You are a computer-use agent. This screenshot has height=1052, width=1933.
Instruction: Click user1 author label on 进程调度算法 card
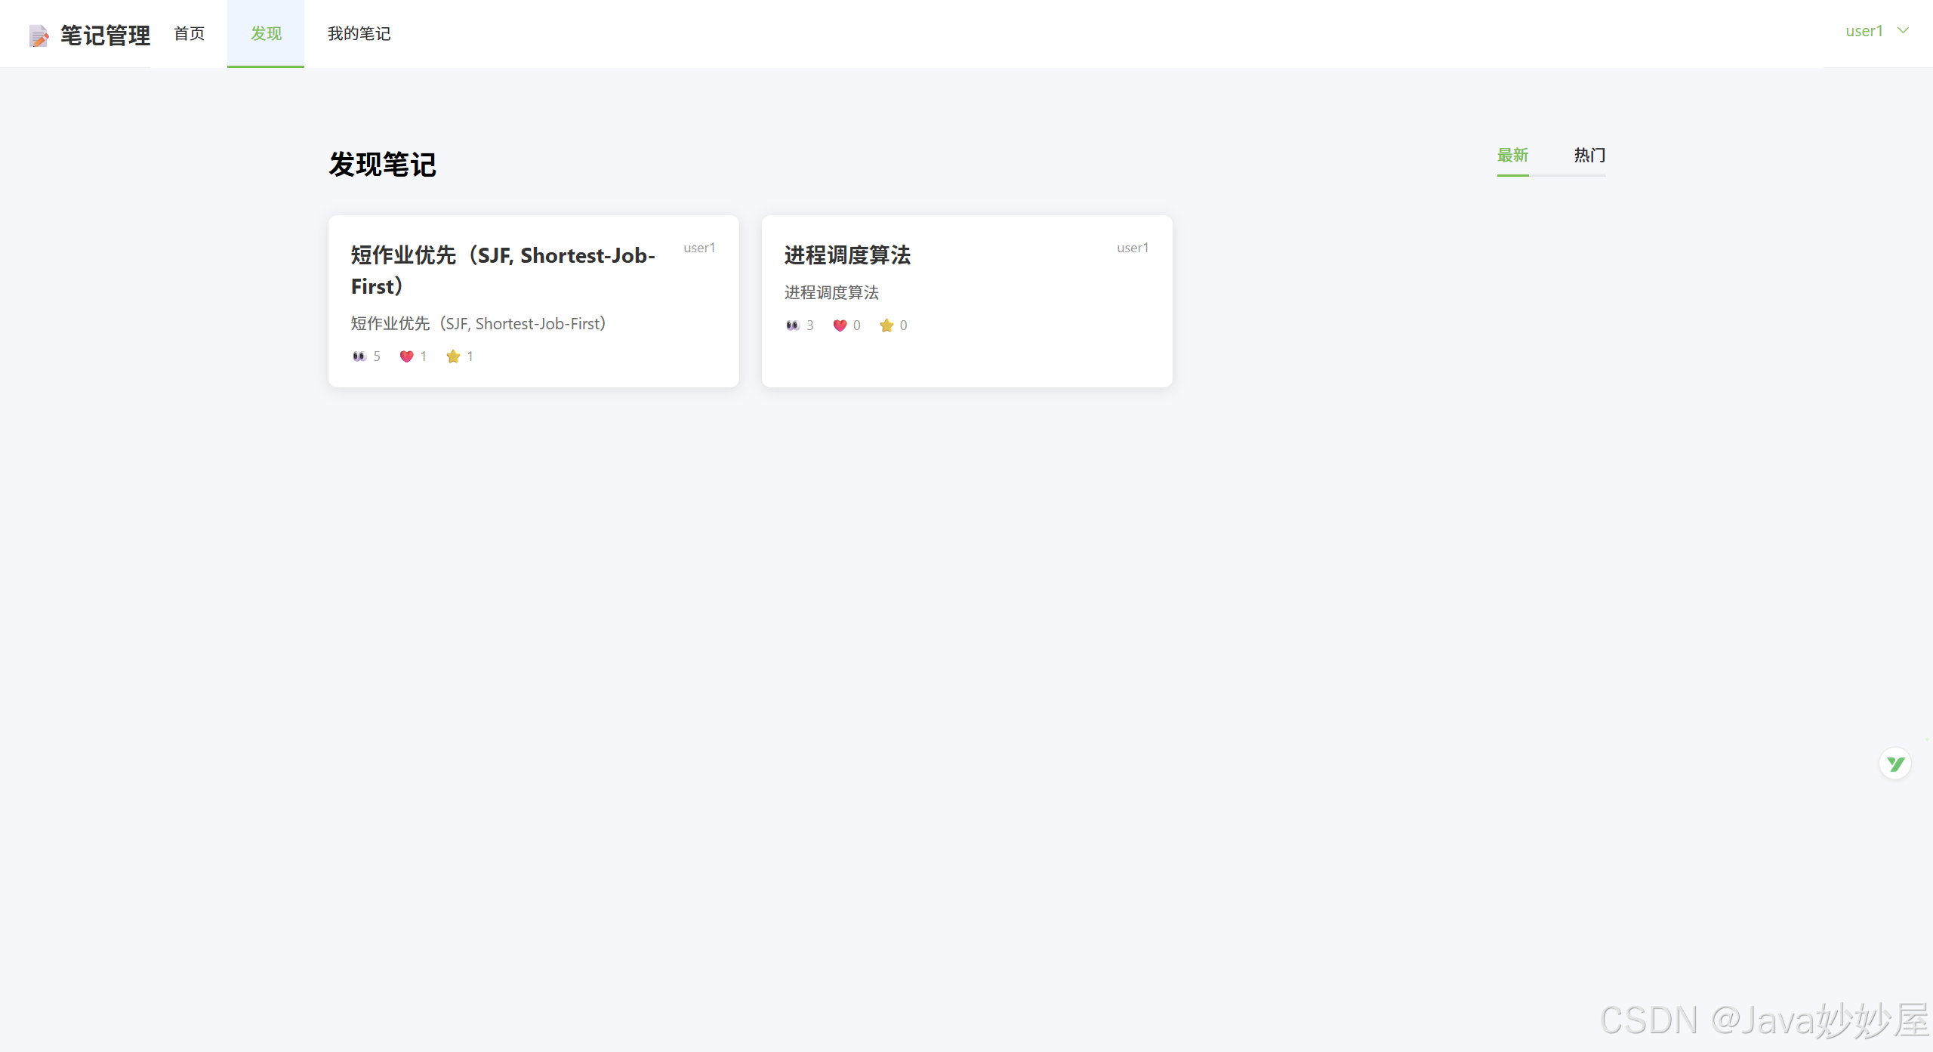[1133, 248]
